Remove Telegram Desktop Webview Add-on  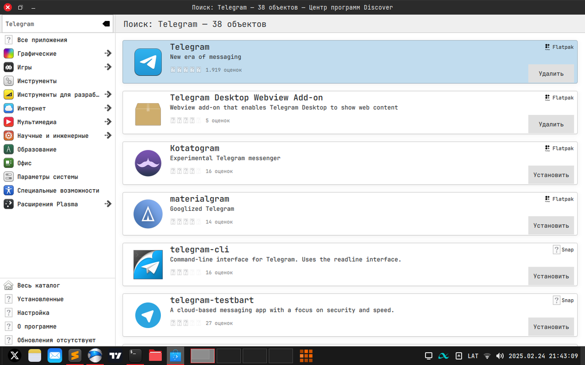[551, 124]
